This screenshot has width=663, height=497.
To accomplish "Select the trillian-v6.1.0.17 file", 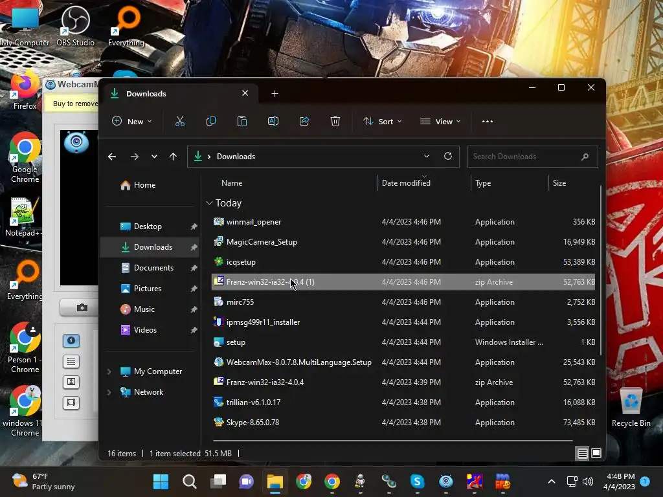I will (x=403, y=403).
